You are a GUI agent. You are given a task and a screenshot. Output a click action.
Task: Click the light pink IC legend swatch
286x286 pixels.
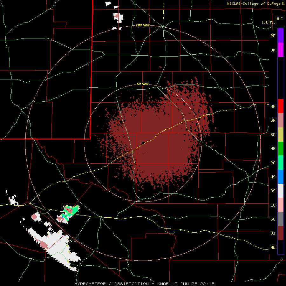pyautogui.click(x=281, y=205)
